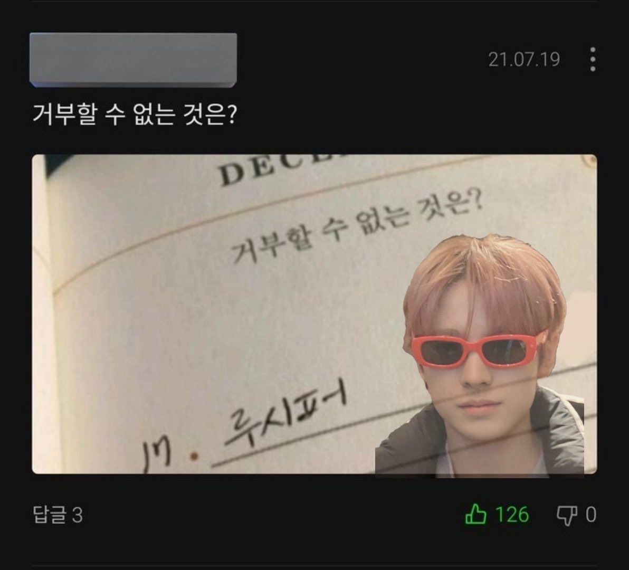Tap the thumbs-down dislike icon

pyautogui.click(x=567, y=516)
